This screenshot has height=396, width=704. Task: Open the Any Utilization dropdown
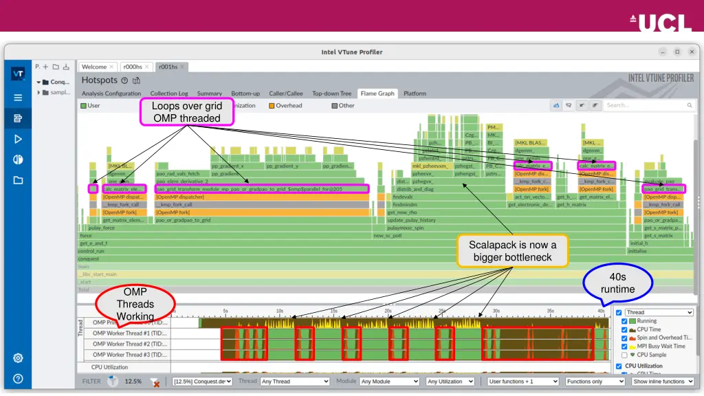pos(450,382)
